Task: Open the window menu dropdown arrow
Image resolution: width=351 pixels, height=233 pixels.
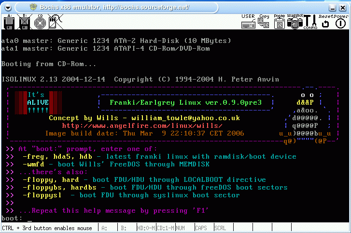Action: tap(8, 8)
